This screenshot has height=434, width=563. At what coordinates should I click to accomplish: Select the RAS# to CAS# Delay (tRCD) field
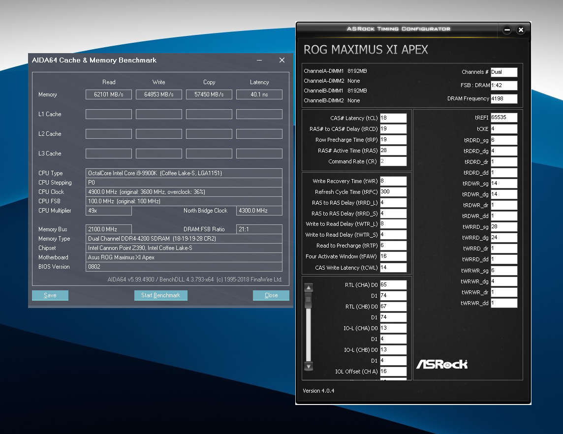[x=393, y=128]
